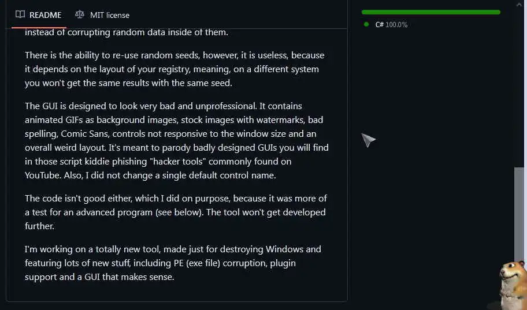Click the word "YouTube" in the README

[40, 175]
